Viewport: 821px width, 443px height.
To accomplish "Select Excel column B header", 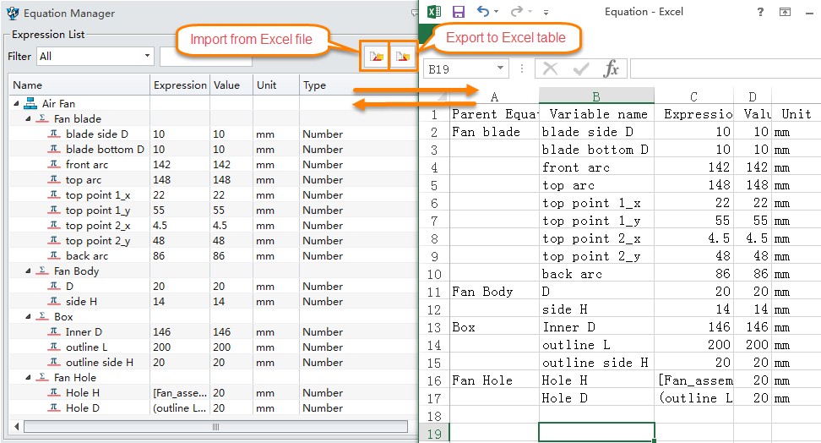I will coord(596,96).
